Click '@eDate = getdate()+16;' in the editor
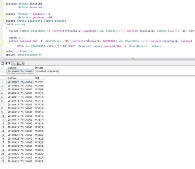195x169 pixels. 36,17
